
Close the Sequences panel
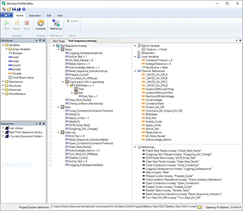click(x=44, y=124)
